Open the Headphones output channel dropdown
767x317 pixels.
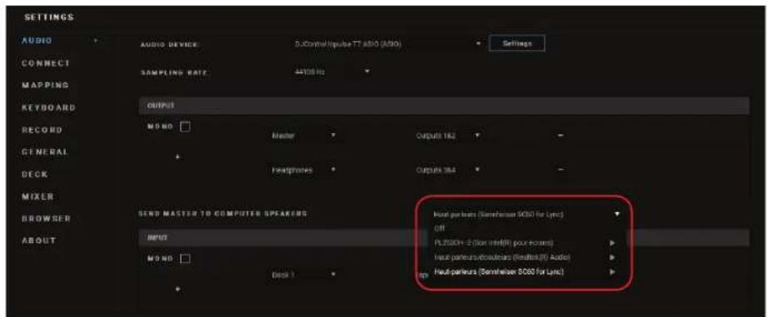tap(303, 170)
